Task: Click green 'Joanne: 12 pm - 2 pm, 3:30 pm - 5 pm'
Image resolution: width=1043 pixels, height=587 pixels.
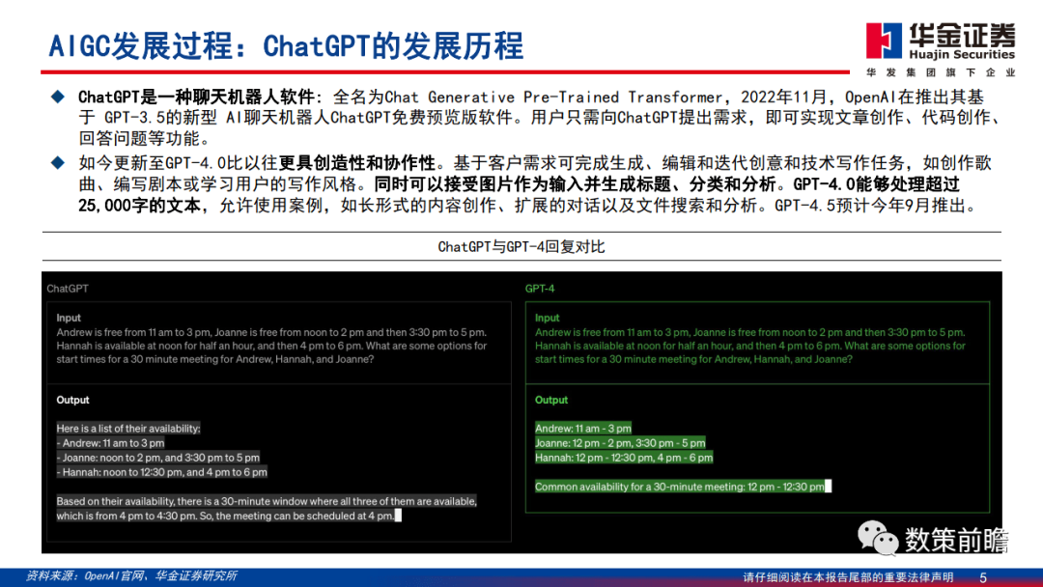Action: pyautogui.click(x=620, y=443)
